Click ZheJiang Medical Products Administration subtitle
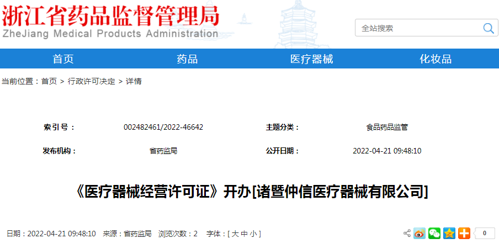The height and width of the screenshot is (249, 499). click(110, 34)
